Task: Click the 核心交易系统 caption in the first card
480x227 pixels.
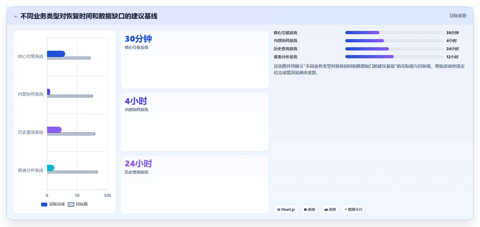Action: tap(136, 48)
